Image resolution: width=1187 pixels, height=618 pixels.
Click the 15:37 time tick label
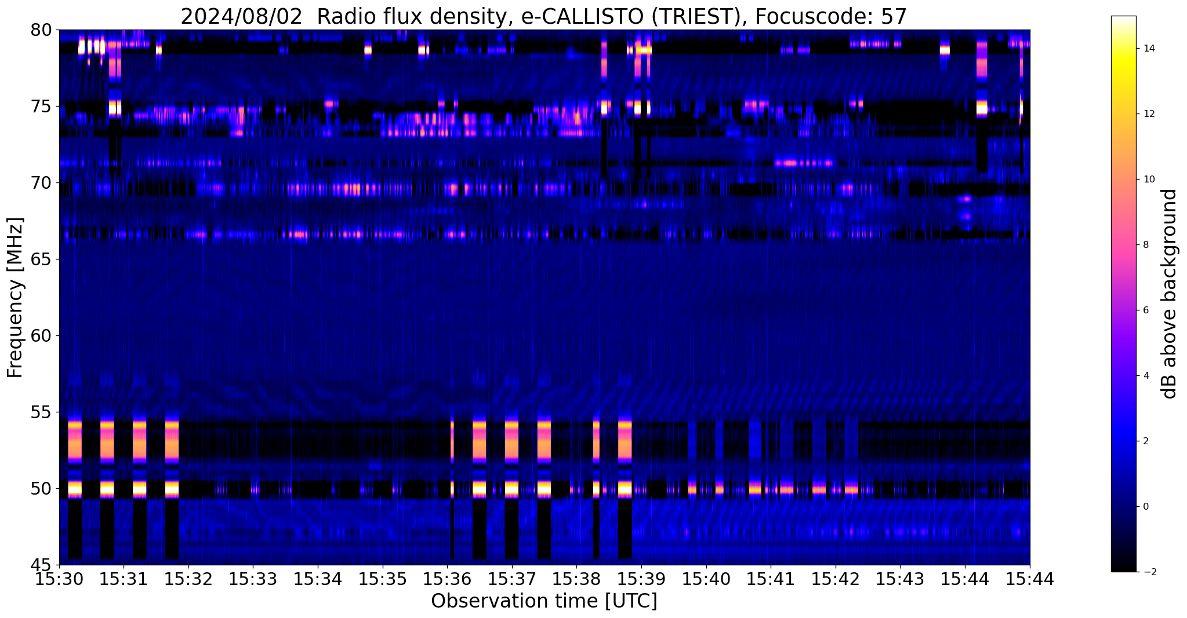click(512, 579)
